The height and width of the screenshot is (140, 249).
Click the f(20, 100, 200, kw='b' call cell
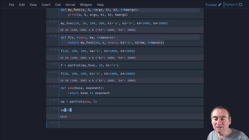pos(131,51)
